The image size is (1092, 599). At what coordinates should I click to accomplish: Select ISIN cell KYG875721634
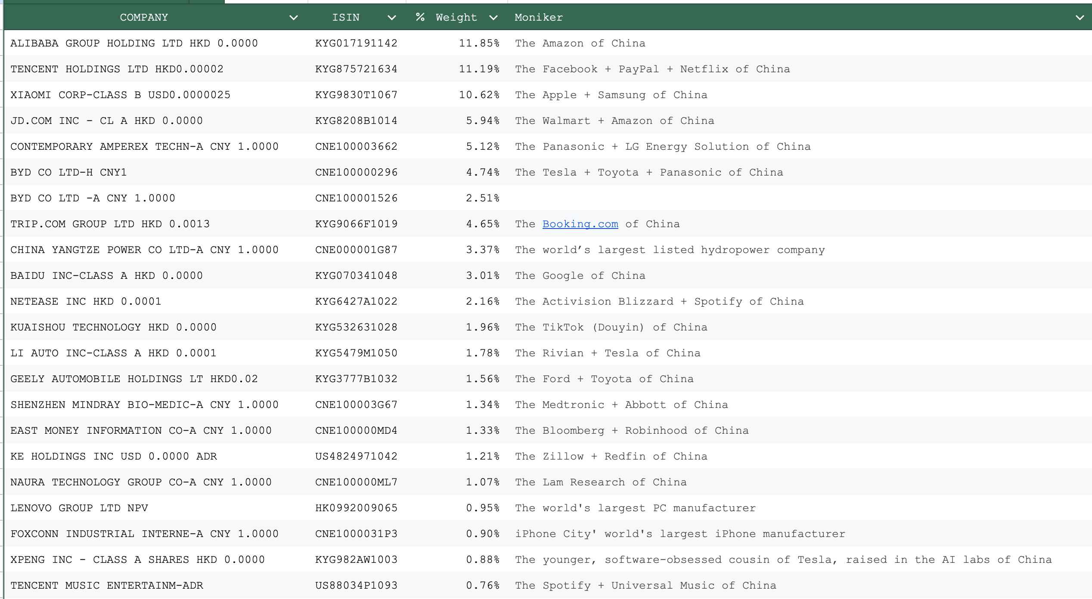pyautogui.click(x=356, y=69)
